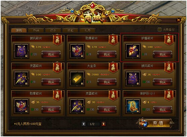
Task: Click the 充值 recharge button
Action: 156,123
